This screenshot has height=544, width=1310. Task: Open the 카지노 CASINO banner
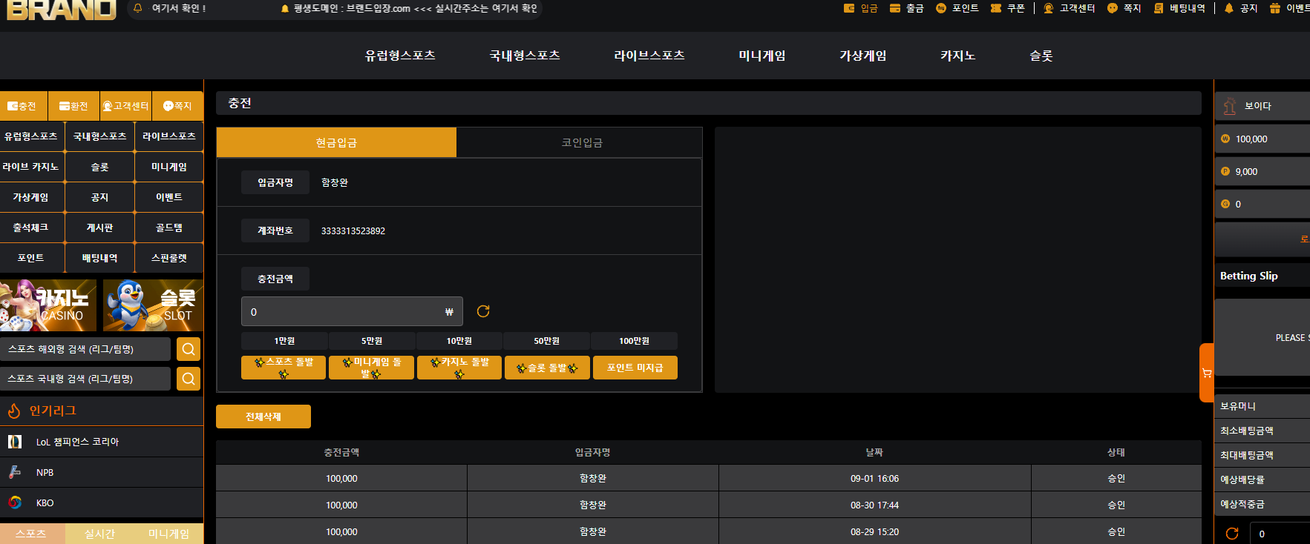pos(48,305)
